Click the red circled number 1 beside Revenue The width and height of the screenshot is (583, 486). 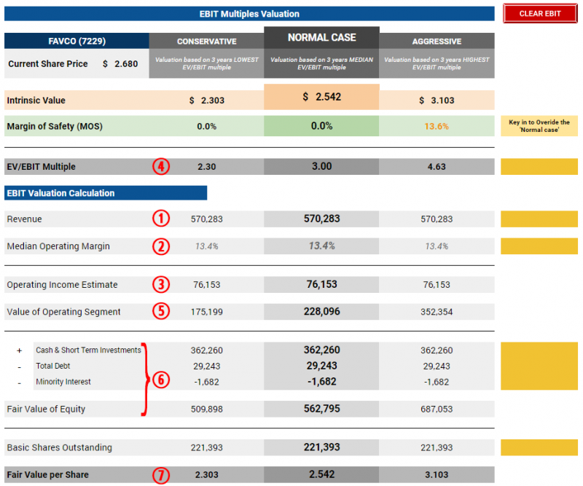click(162, 219)
